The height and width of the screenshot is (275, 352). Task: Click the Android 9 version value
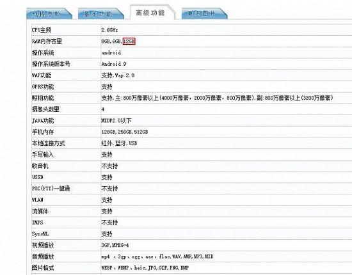coord(114,64)
